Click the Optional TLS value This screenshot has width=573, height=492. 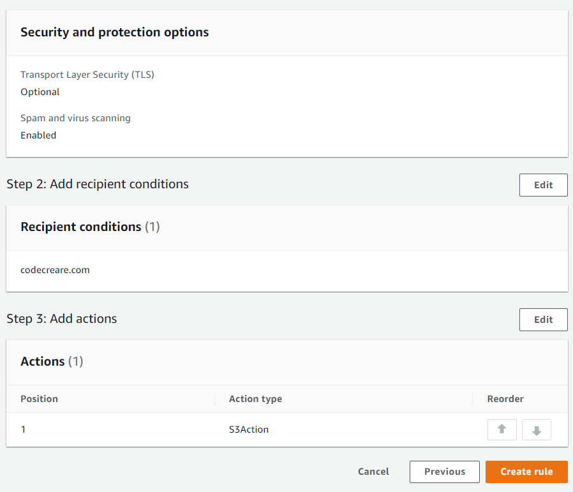(x=40, y=92)
